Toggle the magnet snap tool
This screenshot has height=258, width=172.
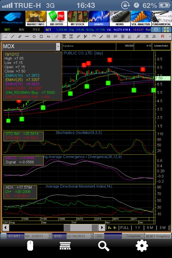coord(163,37)
